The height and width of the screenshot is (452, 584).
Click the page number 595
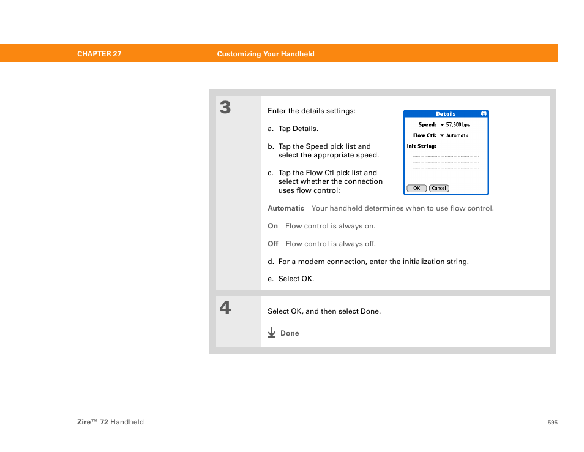point(552,423)
